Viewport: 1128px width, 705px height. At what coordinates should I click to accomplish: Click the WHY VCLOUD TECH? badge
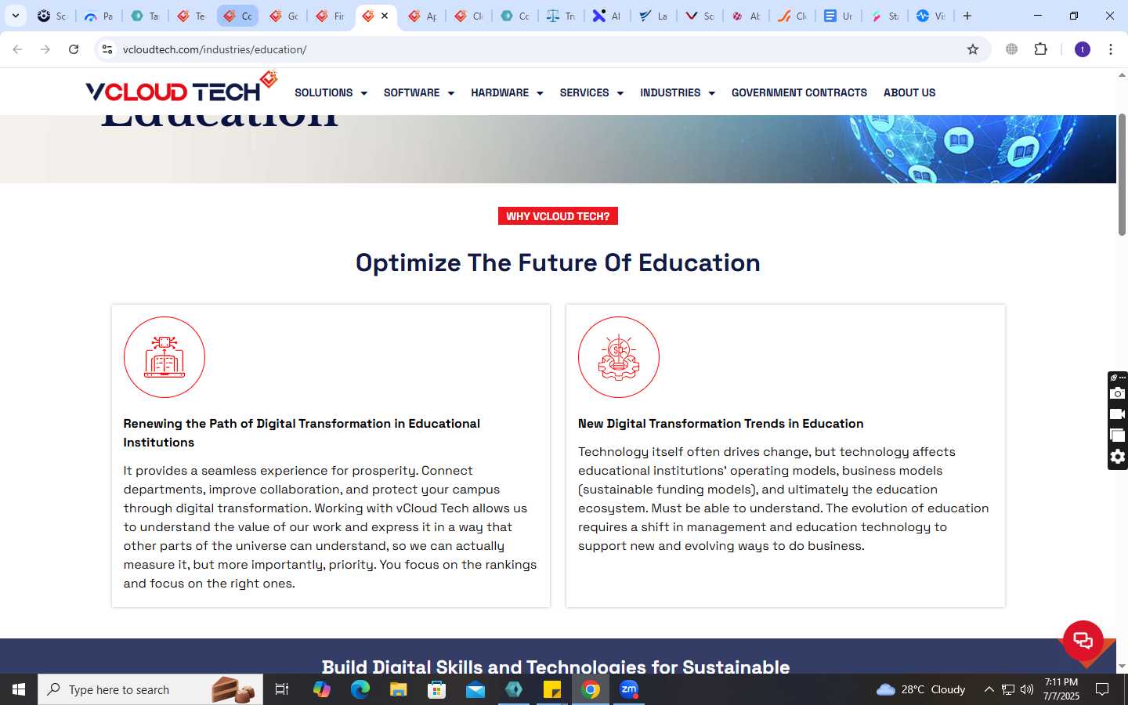[x=558, y=216]
